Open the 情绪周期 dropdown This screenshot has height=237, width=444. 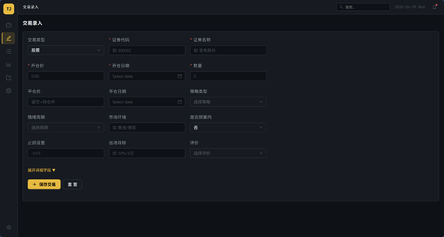(x=66, y=128)
